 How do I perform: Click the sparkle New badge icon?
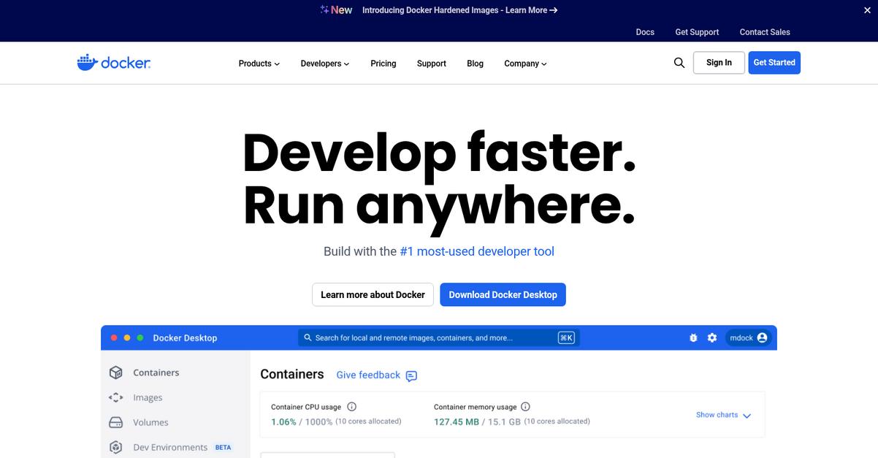(324, 10)
